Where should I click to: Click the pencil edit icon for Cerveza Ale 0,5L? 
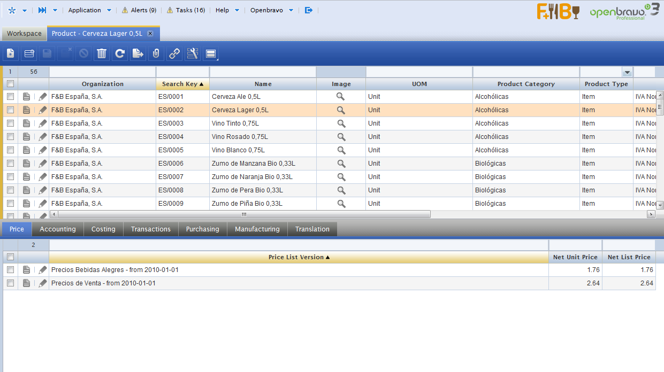pos(43,97)
